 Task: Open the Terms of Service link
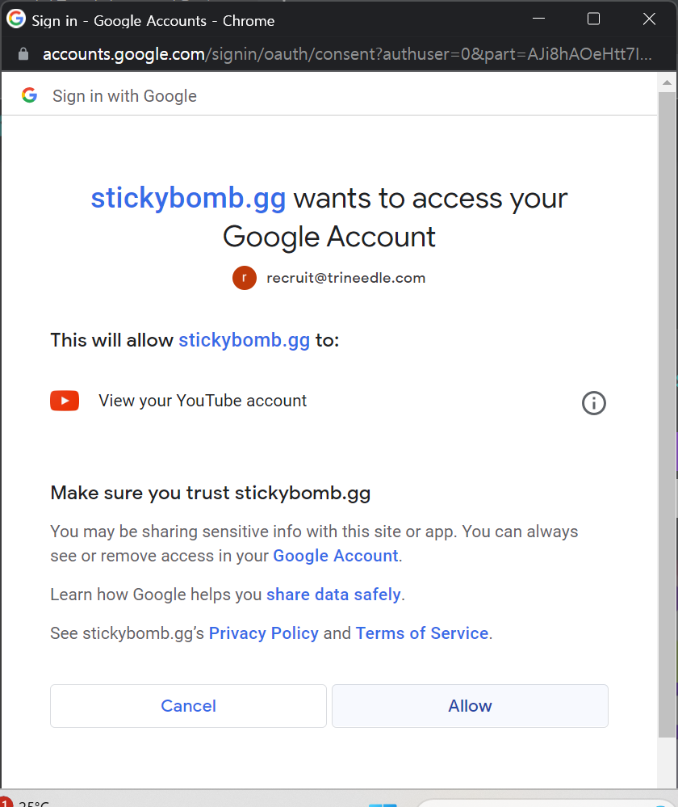(x=422, y=633)
